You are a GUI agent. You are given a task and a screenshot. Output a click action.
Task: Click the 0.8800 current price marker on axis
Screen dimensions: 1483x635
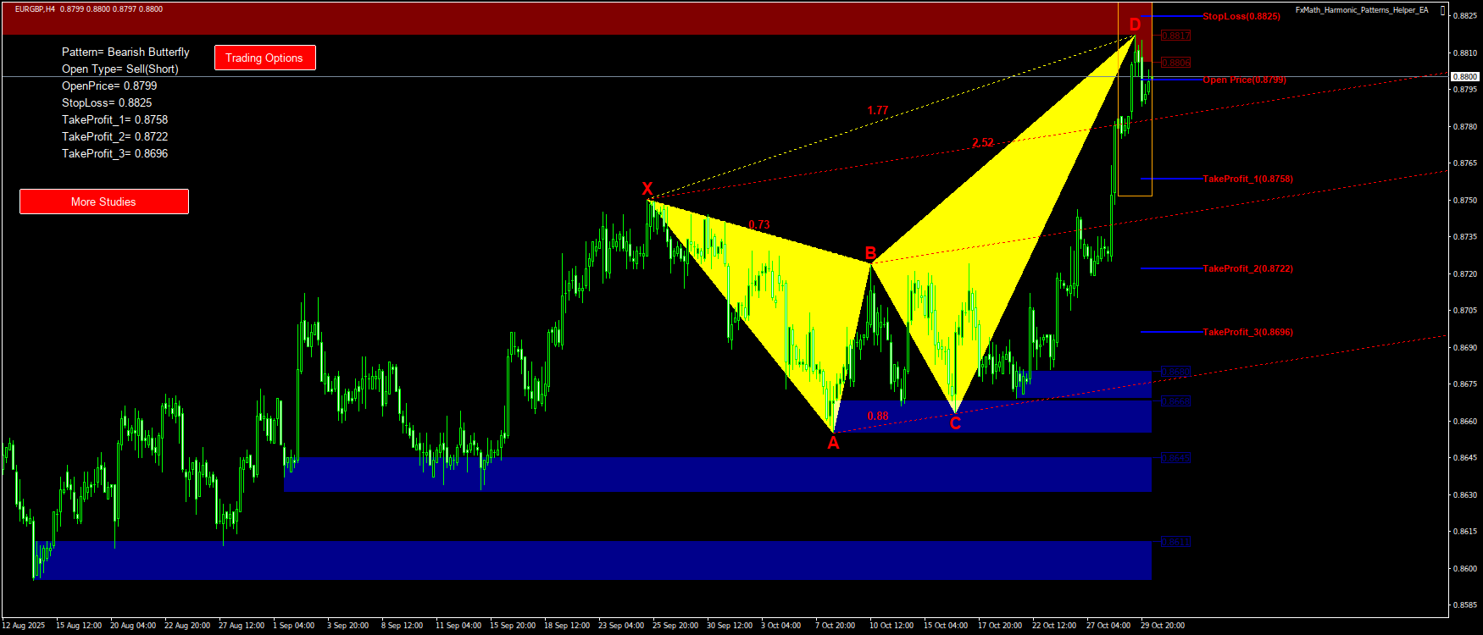(x=1465, y=77)
